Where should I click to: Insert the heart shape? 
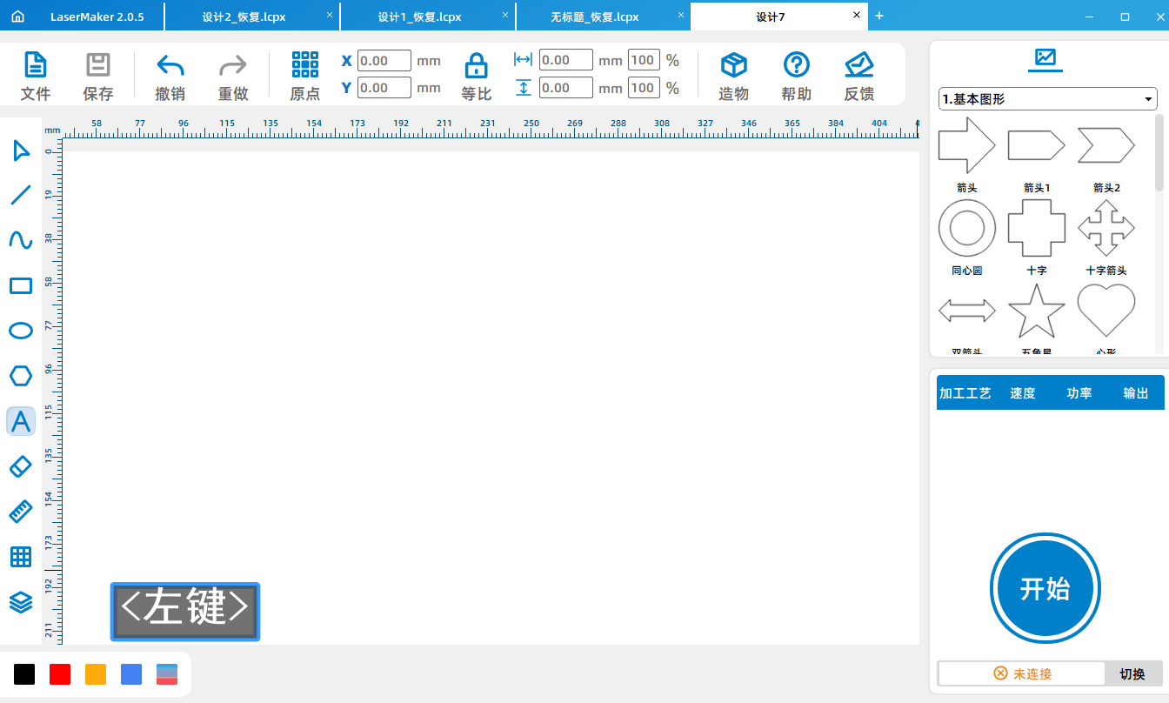click(x=1106, y=310)
